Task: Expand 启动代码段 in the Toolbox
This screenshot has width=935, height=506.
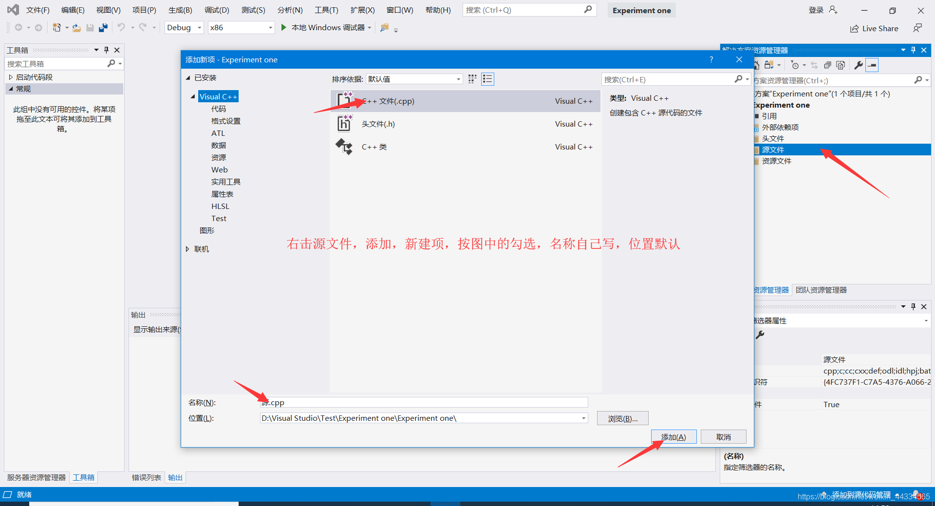Action: [x=10, y=77]
